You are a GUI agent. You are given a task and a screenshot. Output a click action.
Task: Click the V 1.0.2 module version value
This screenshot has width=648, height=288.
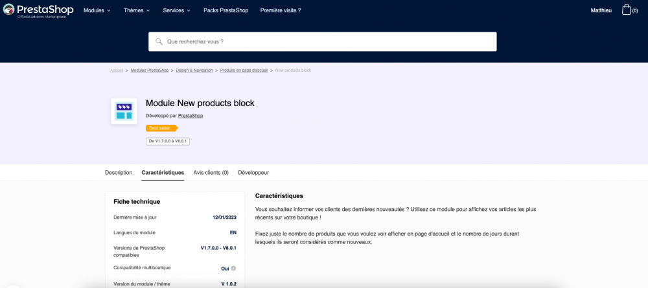pyautogui.click(x=229, y=284)
